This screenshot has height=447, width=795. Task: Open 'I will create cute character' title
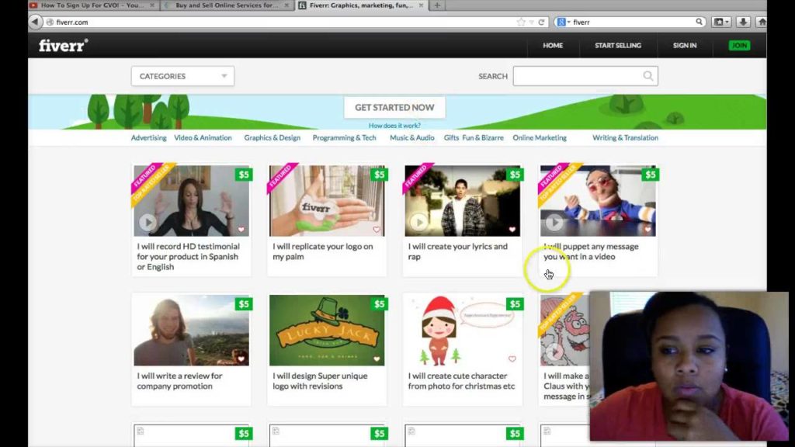pyautogui.click(x=461, y=380)
